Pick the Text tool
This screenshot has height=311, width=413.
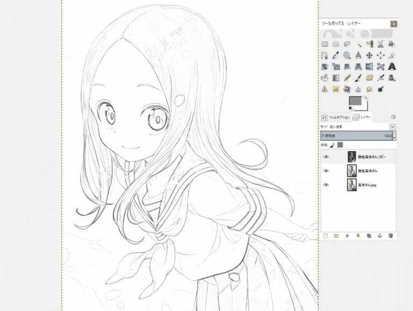click(392, 67)
